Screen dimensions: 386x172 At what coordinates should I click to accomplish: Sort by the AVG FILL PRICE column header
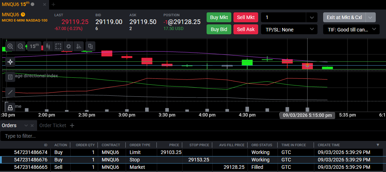(232, 145)
